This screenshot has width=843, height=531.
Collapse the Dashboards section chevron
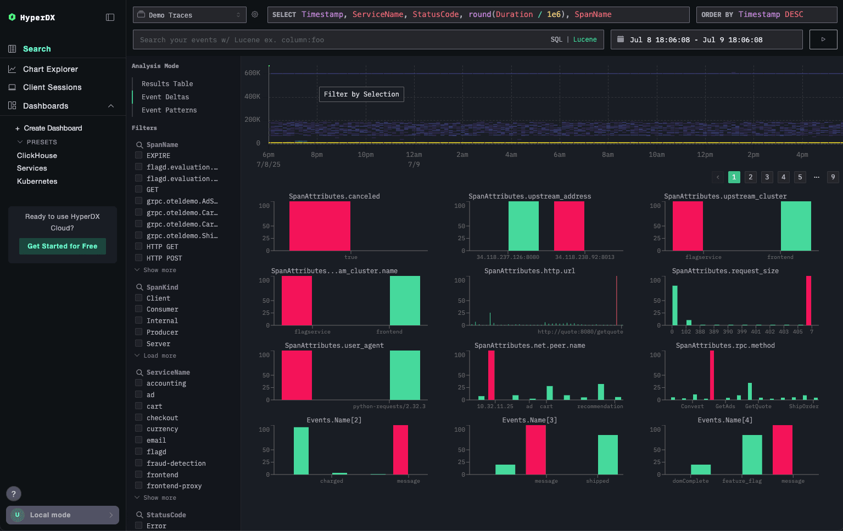[111, 106]
